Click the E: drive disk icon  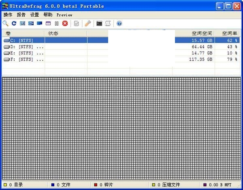6,53
